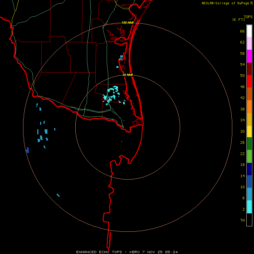Click the ENHANCED ECHO TOPS product title
This screenshot has width=254, height=254.
99,252
